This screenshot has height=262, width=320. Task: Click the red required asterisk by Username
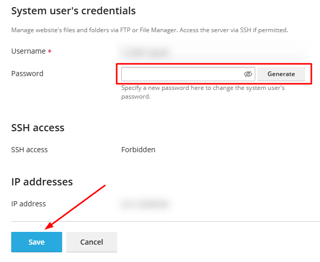50,52
